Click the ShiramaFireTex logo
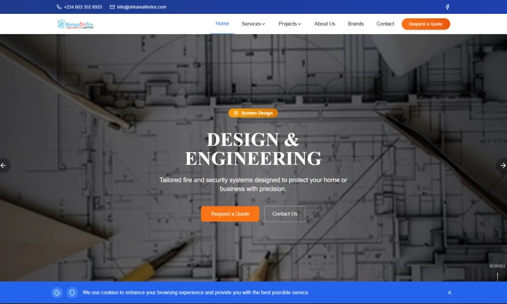The height and width of the screenshot is (304, 507). (x=75, y=24)
